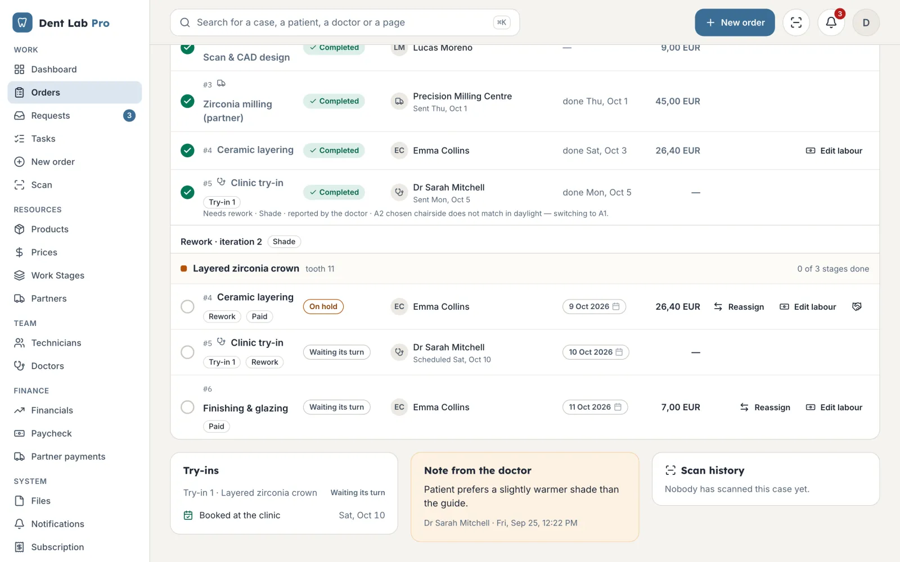Click the Paycheck icon in sidebar
The height and width of the screenshot is (562, 900).
[x=19, y=433]
